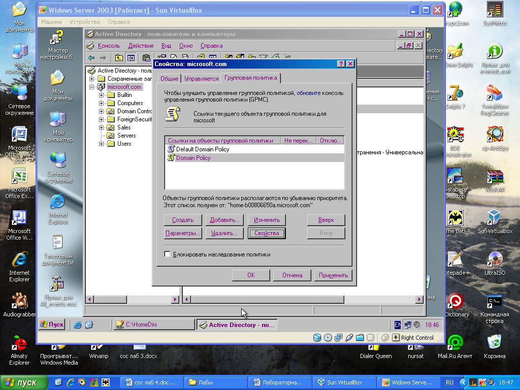This screenshot has width=520, height=390.
Task: Click the Изменить button
Action: (267, 220)
